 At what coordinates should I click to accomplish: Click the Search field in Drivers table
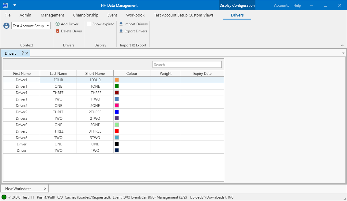[187, 64]
